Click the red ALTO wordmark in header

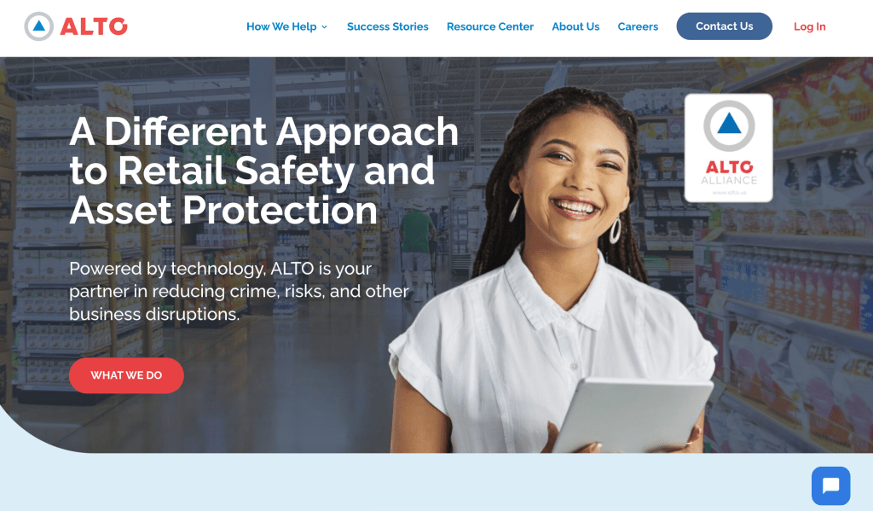(94, 26)
